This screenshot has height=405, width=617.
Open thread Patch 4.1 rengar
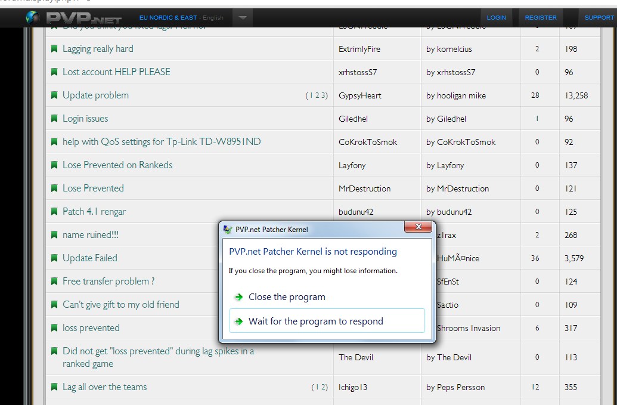(x=94, y=211)
